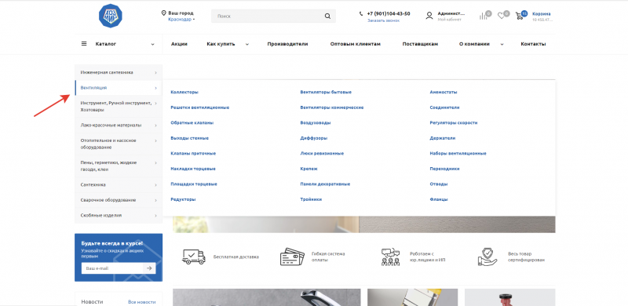Image resolution: width=628 pixels, height=306 pixels.
Task: Open the Диффузоры subcategory
Action: [313, 138]
